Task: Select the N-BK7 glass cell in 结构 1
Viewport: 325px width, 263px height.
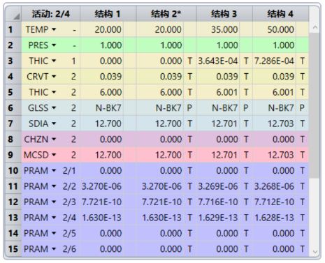Action: [102, 108]
